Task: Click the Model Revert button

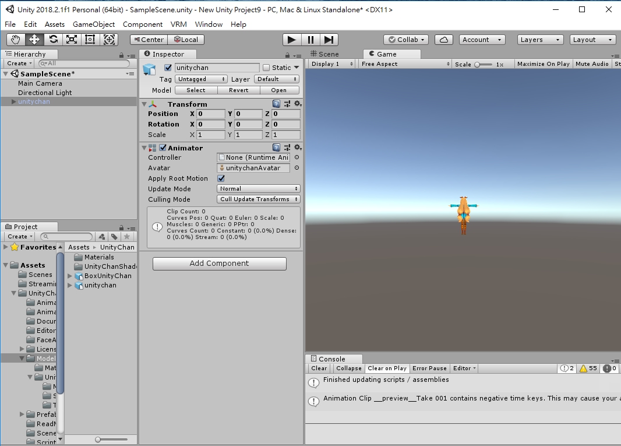Action: click(x=239, y=90)
